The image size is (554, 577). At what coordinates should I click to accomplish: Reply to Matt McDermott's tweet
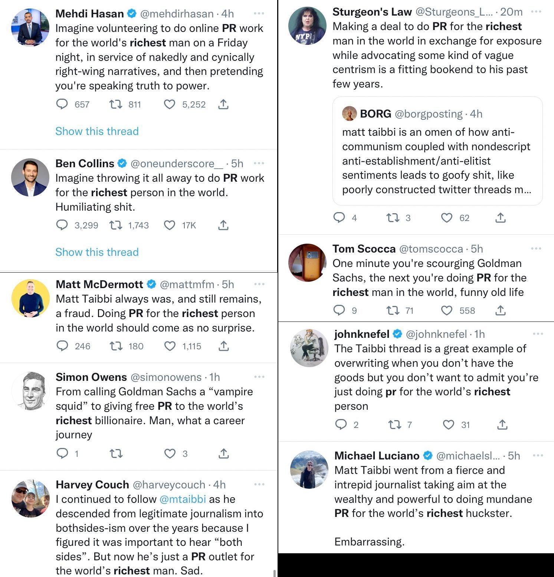click(x=62, y=346)
